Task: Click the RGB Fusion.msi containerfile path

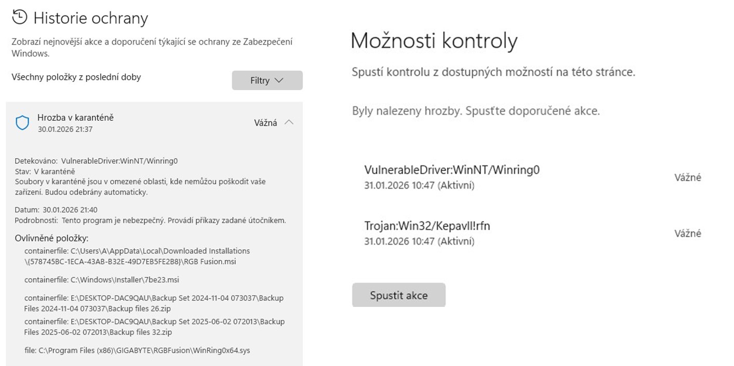Action: (137, 256)
